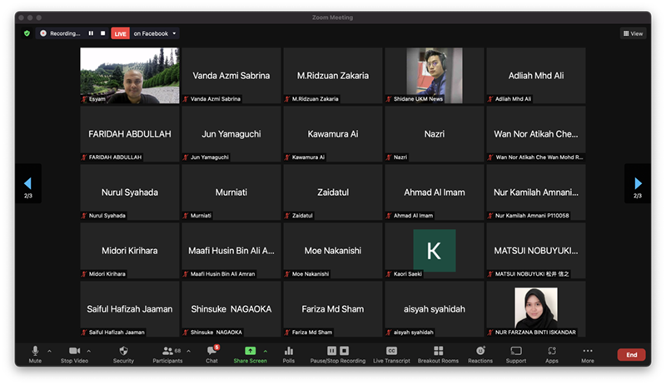The height and width of the screenshot is (385, 666).
Task: Click the green Share Screen icon
Action: (x=250, y=352)
